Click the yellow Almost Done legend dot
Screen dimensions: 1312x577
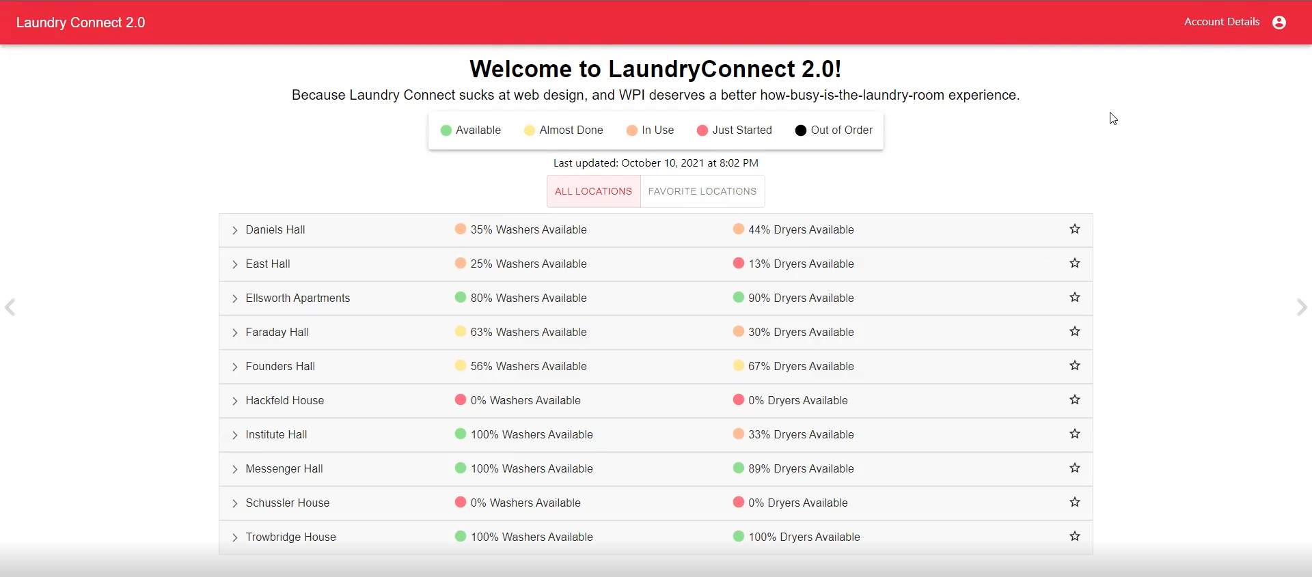click(x=530, y=130)
